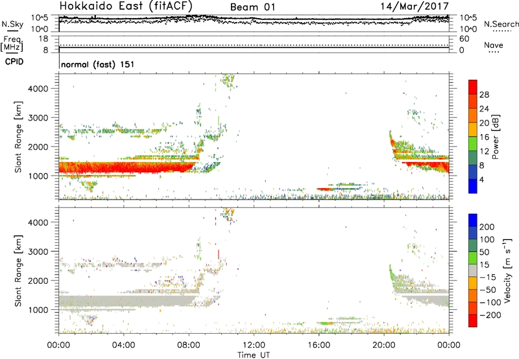Click the '4000' tick on power panel
519x359 pixels.
point(38,89)
